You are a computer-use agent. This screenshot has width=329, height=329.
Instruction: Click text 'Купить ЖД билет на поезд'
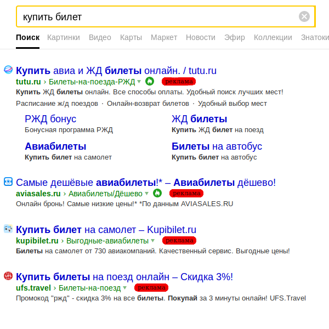point(218,130)
